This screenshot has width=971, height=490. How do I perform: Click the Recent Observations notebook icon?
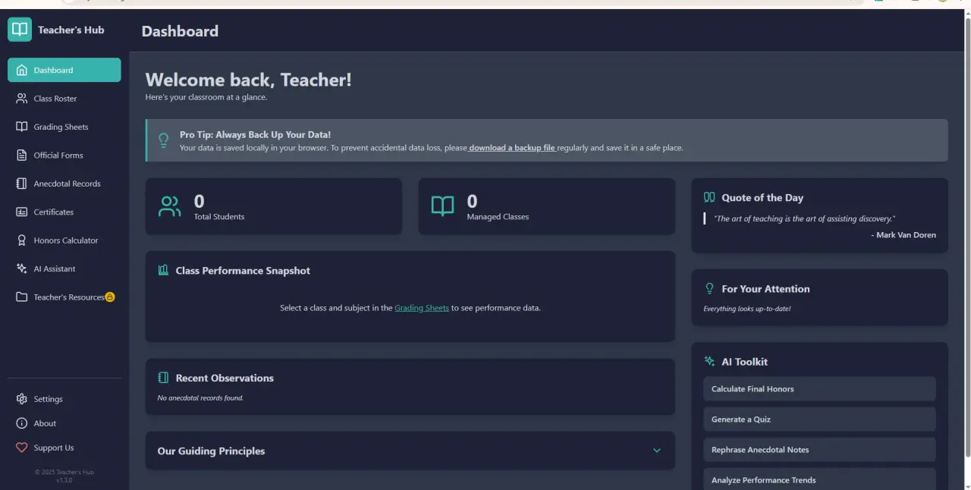coord(163,378)
